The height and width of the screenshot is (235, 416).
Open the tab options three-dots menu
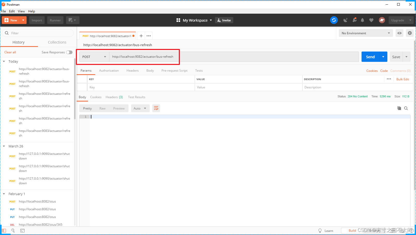tap(149, 36)
